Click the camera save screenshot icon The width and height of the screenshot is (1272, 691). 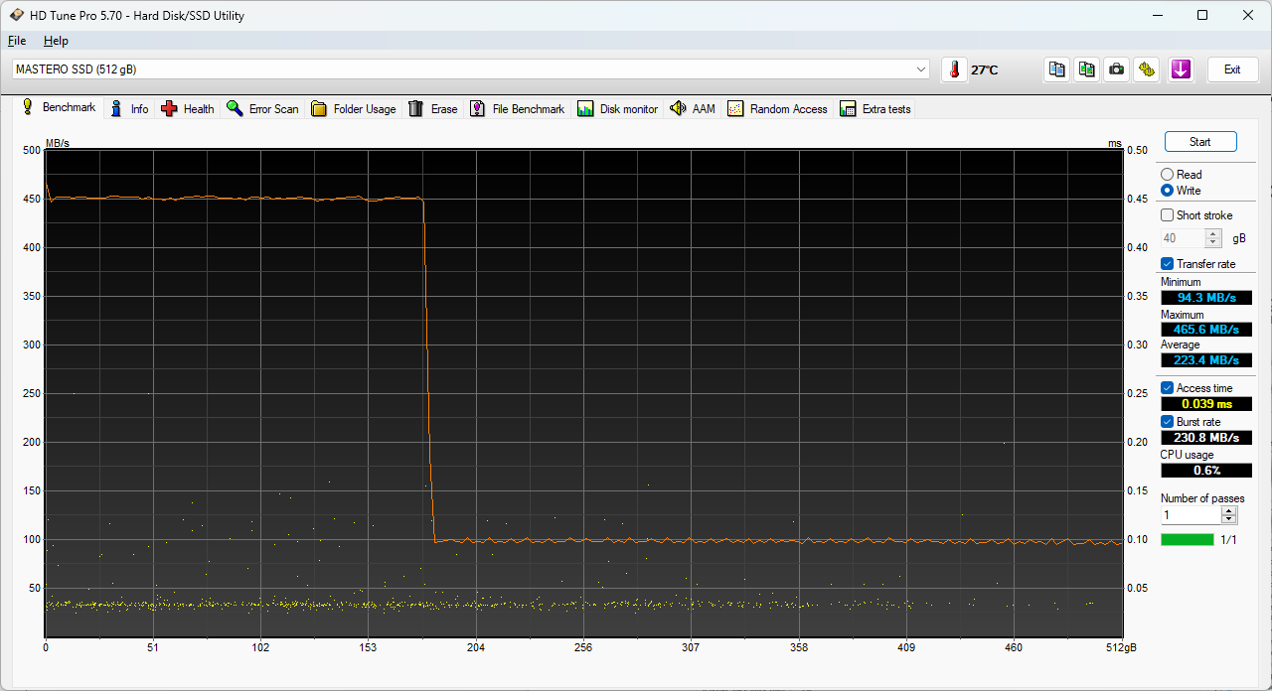click(1117, 69)
